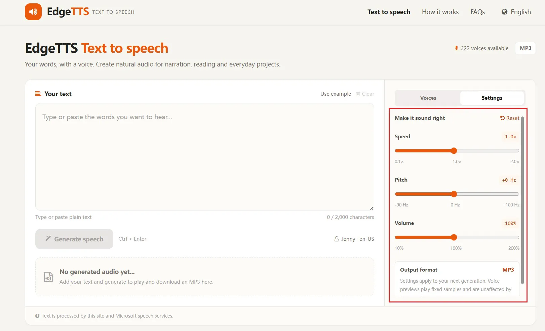This screenshot has width=545, height=331.
Task: Click the Reset settings button
Action: 510,118
